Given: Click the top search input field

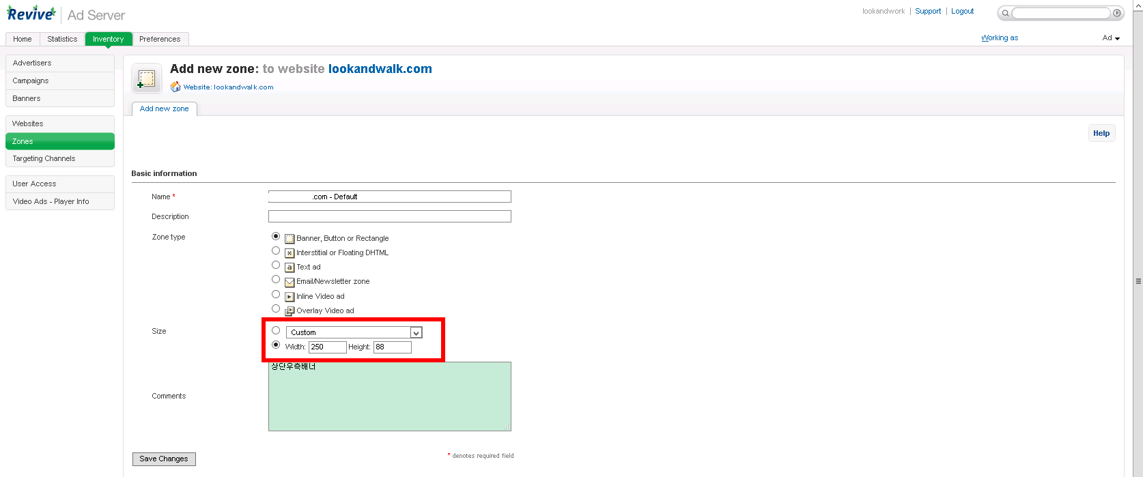Looking at the screenshot, I should [1061, 13].
